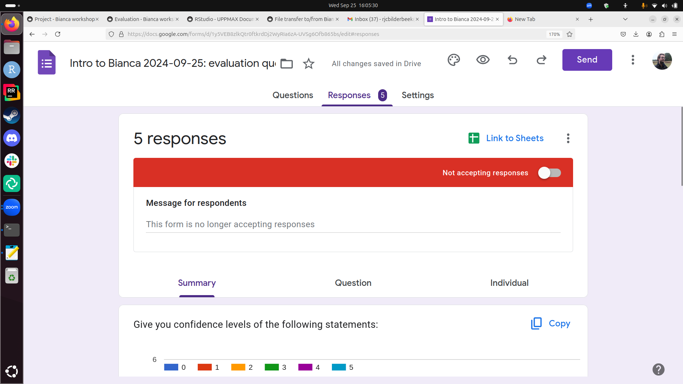Click the Link to Sheets button
This screenshot has width=683, height=384.
point(506,138)
